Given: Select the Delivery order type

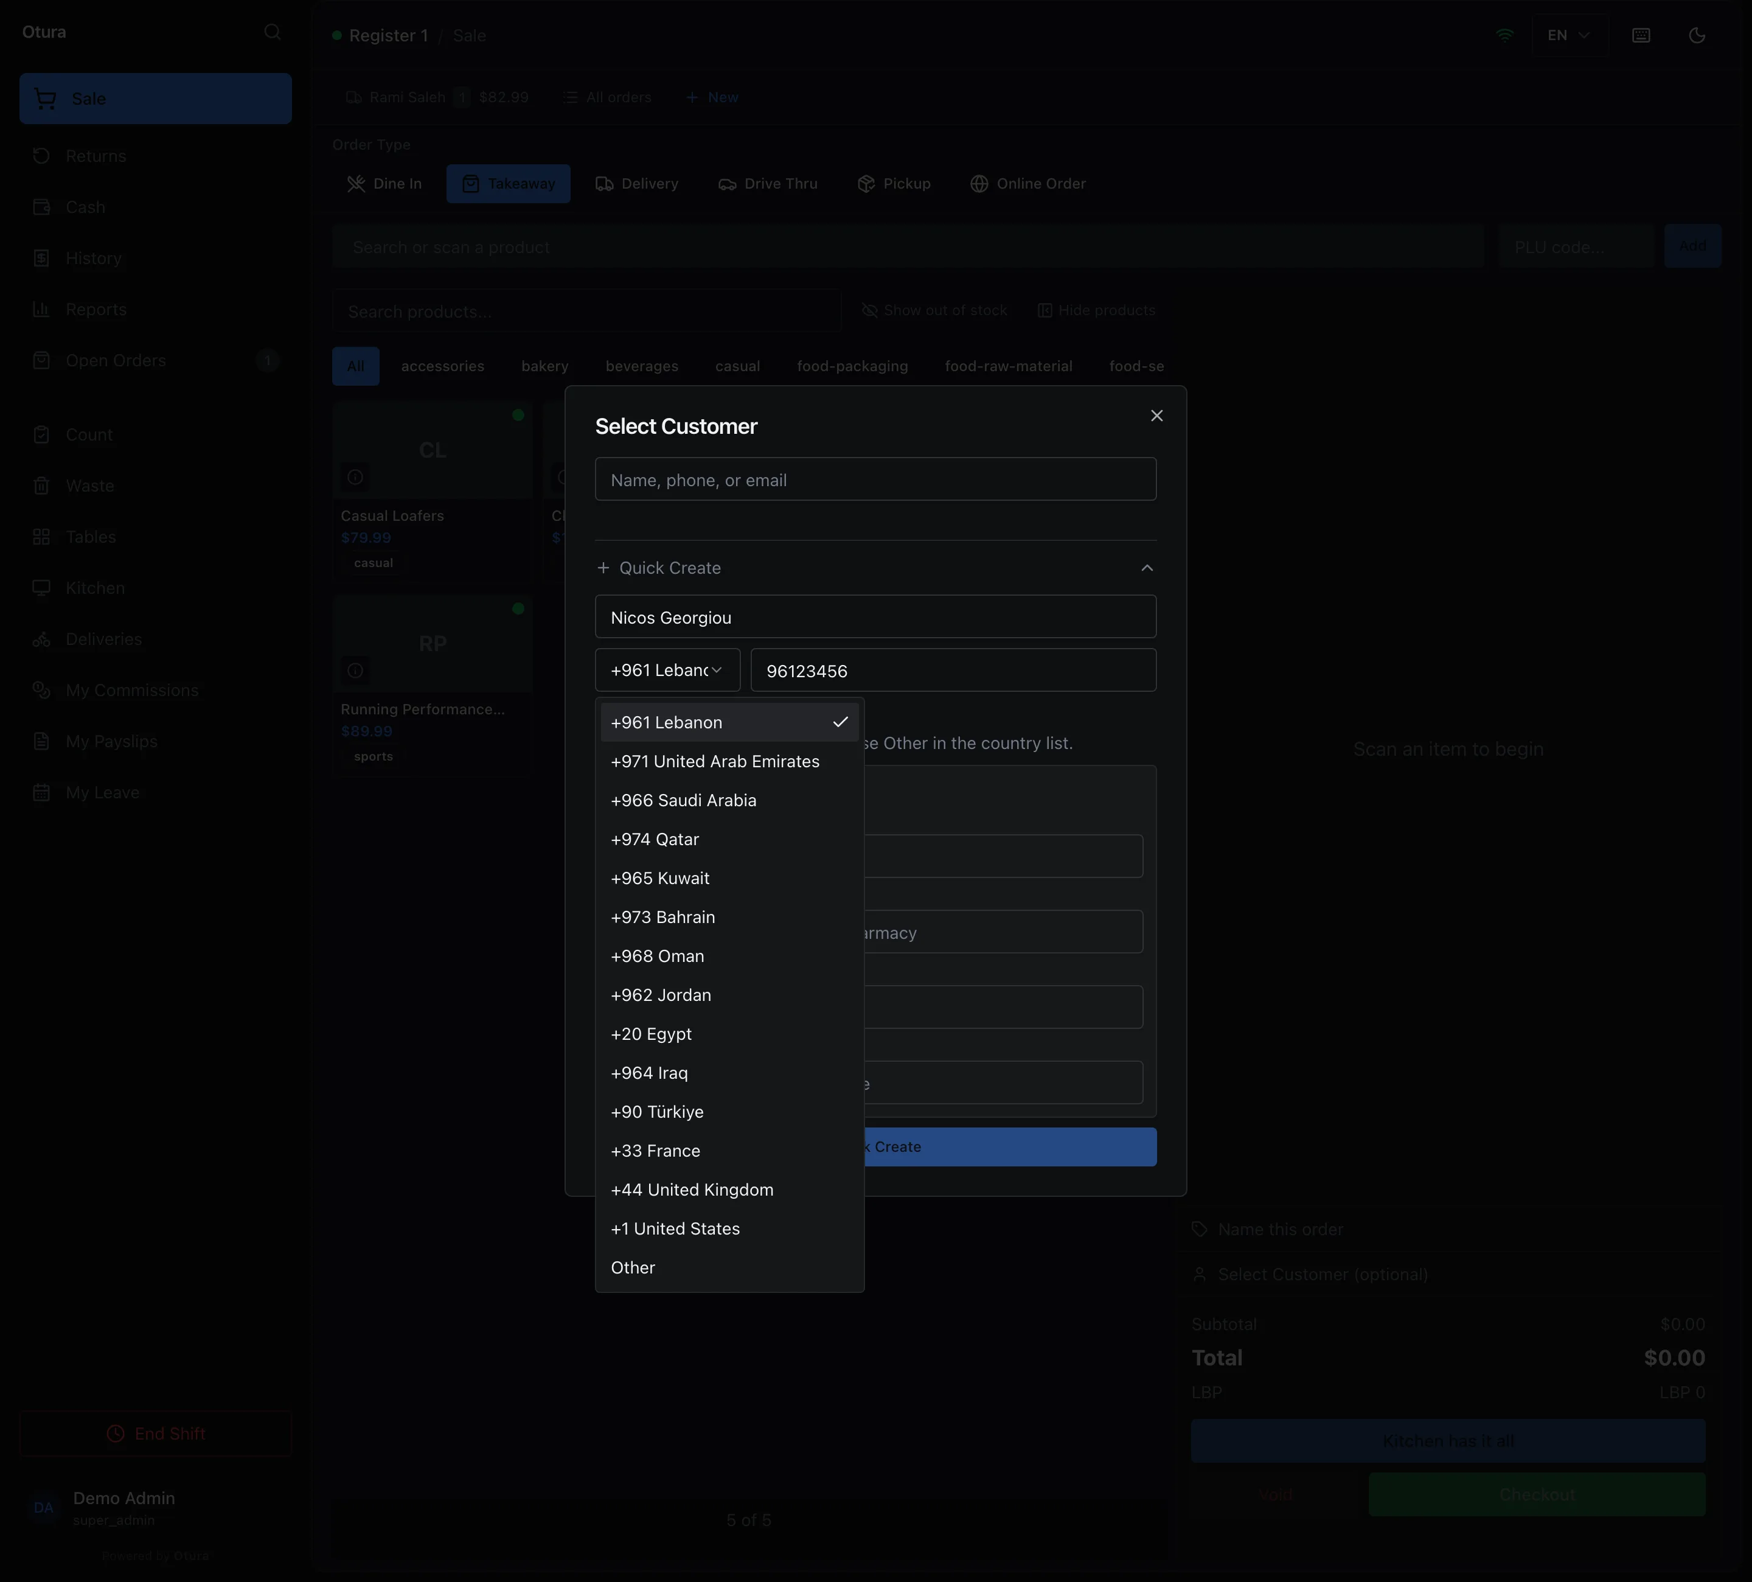Looking at the screenshot, I should tap(637, 183).
